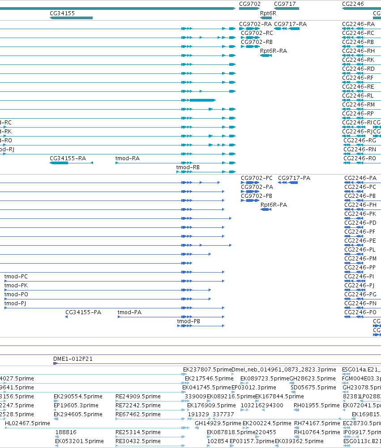Select the CG34155 gene label at top
This screenshot has height=448, width=381.
coord(62,13)
